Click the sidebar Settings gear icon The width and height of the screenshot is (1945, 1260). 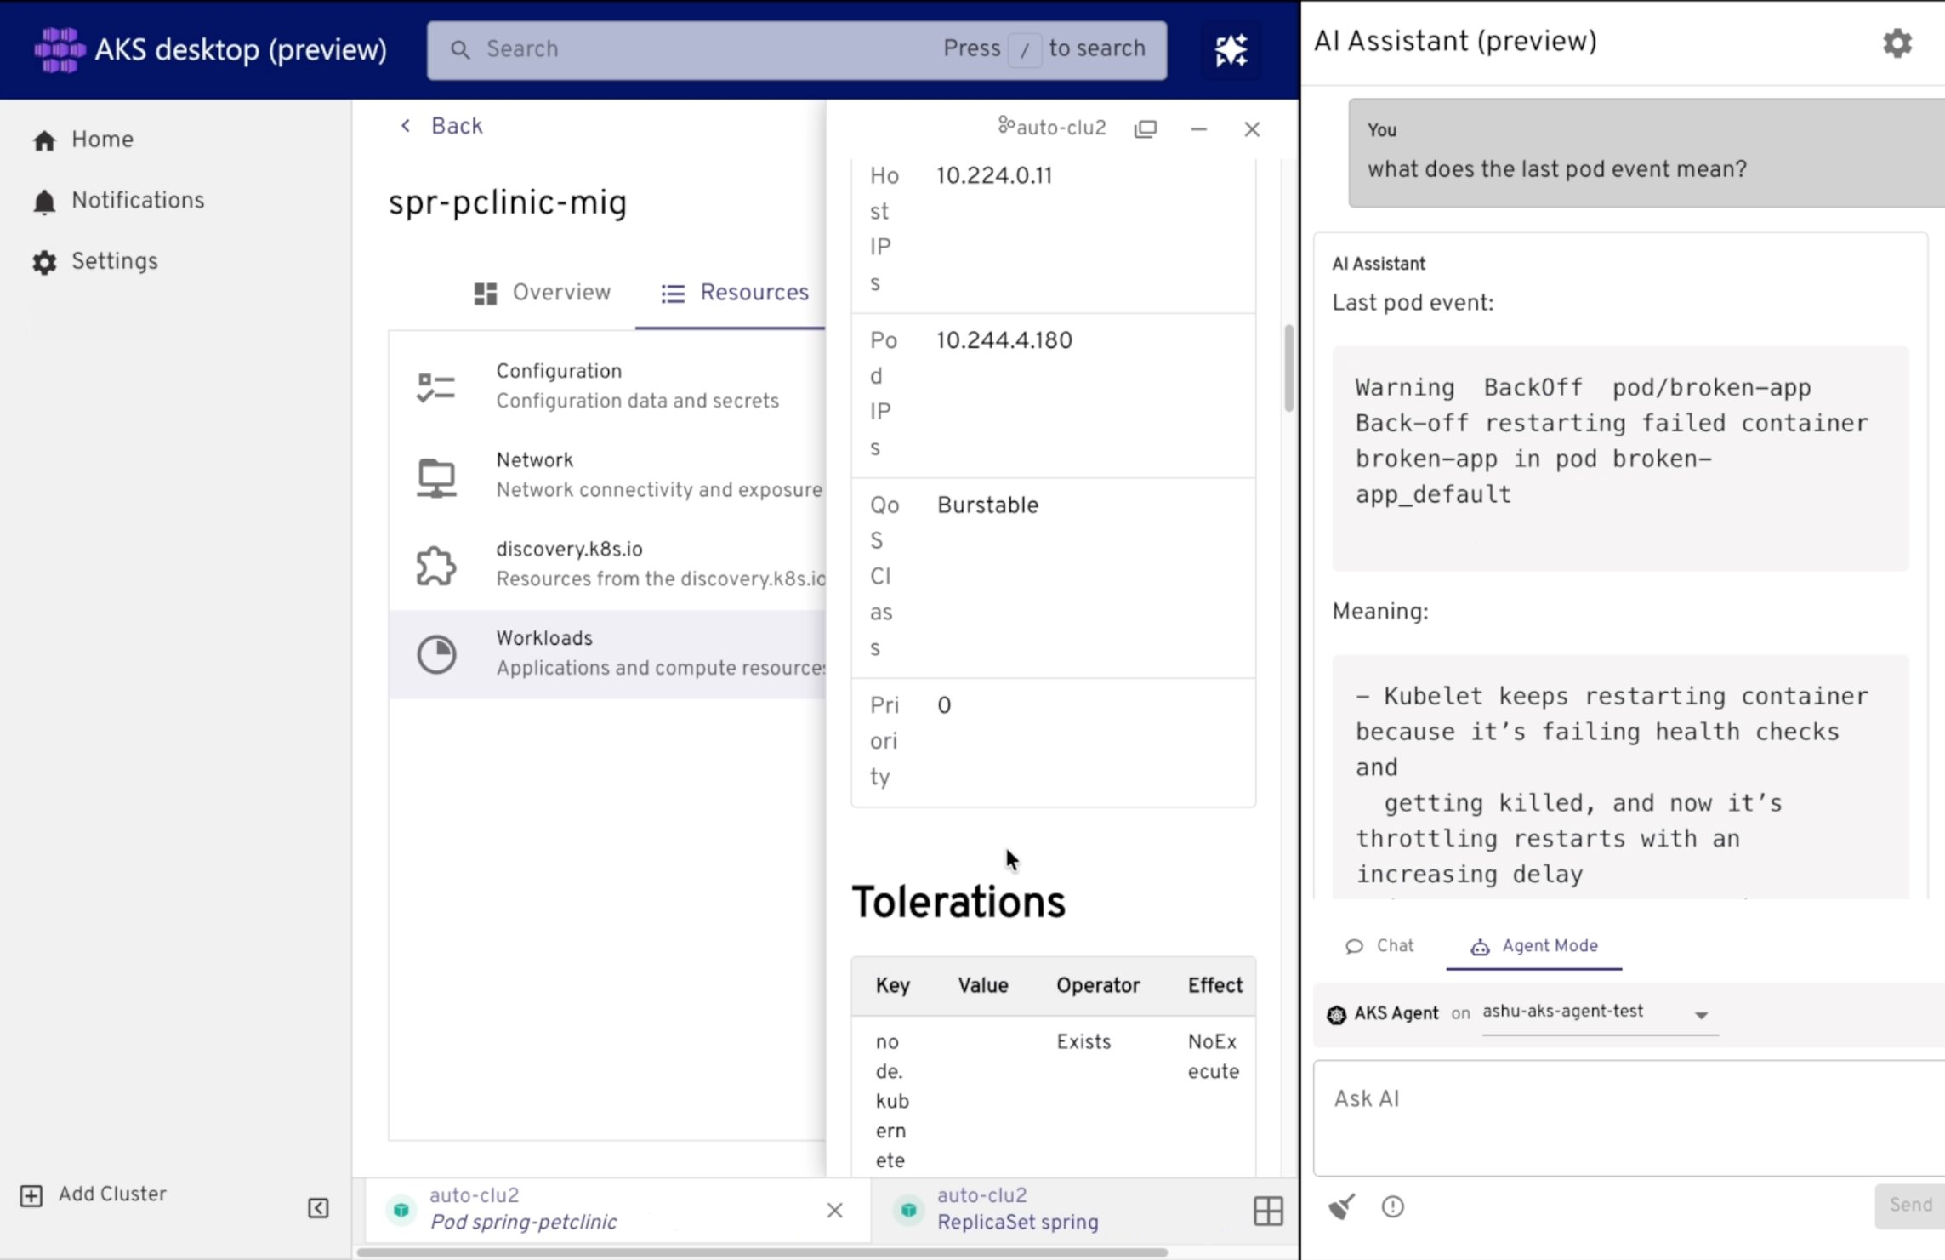pyautogui.click(x=44, y=262)
